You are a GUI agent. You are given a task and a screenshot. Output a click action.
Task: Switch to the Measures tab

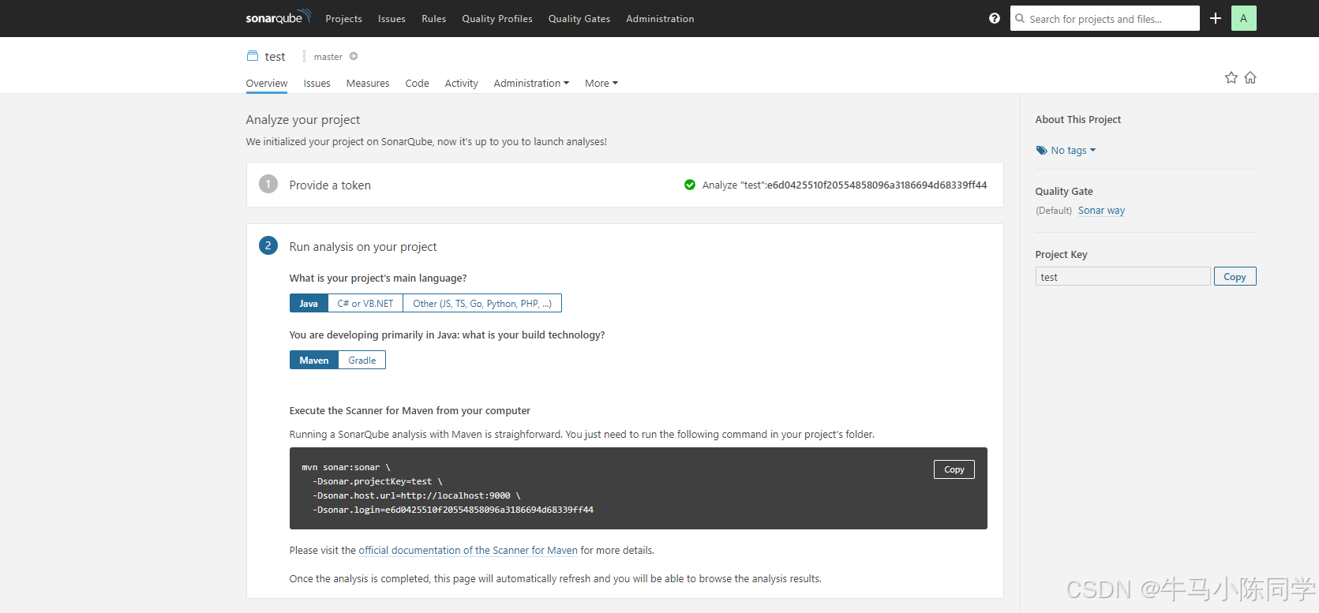coord(368,83)
